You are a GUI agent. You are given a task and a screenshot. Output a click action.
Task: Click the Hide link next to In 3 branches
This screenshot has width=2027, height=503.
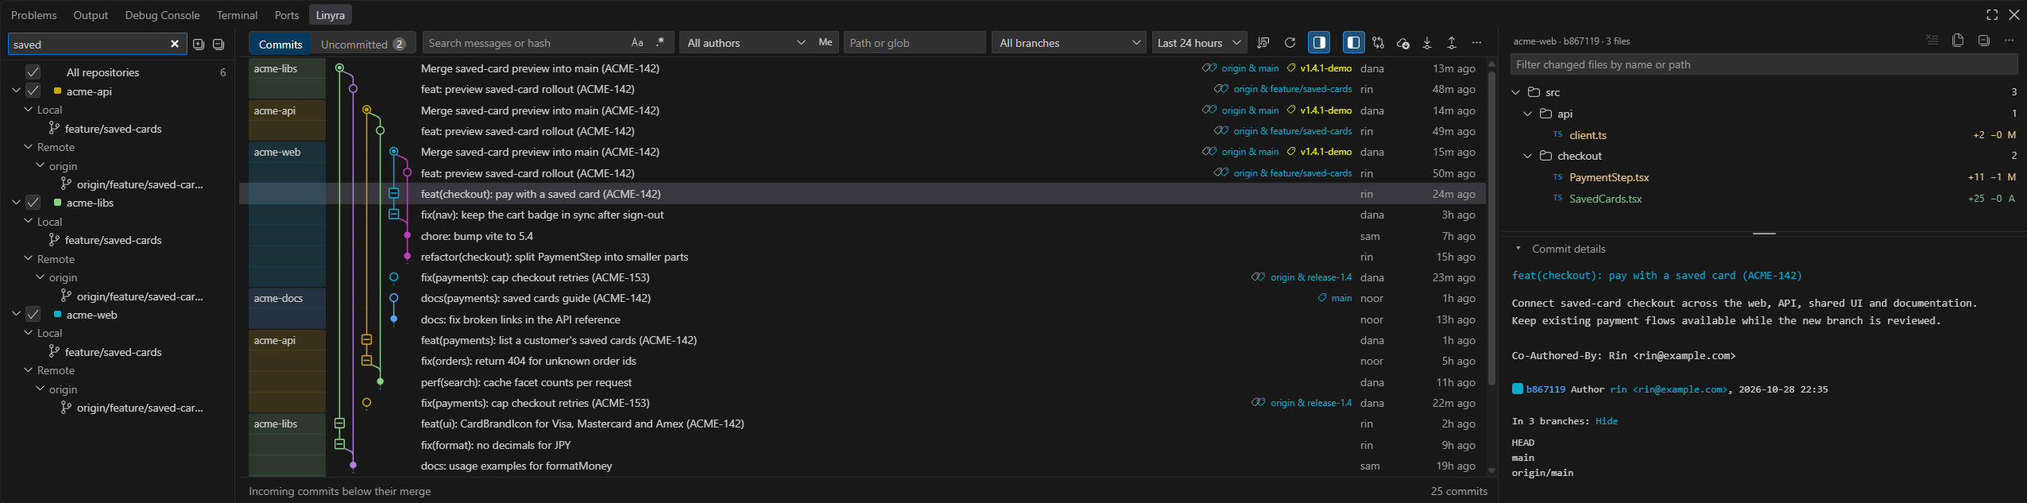pos(1606,421)
